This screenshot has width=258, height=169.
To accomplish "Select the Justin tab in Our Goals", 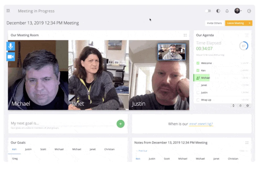I will coord(28,149).
